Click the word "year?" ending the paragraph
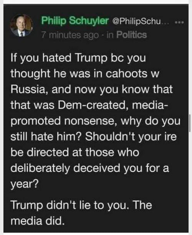 click(x=25, y=184)
